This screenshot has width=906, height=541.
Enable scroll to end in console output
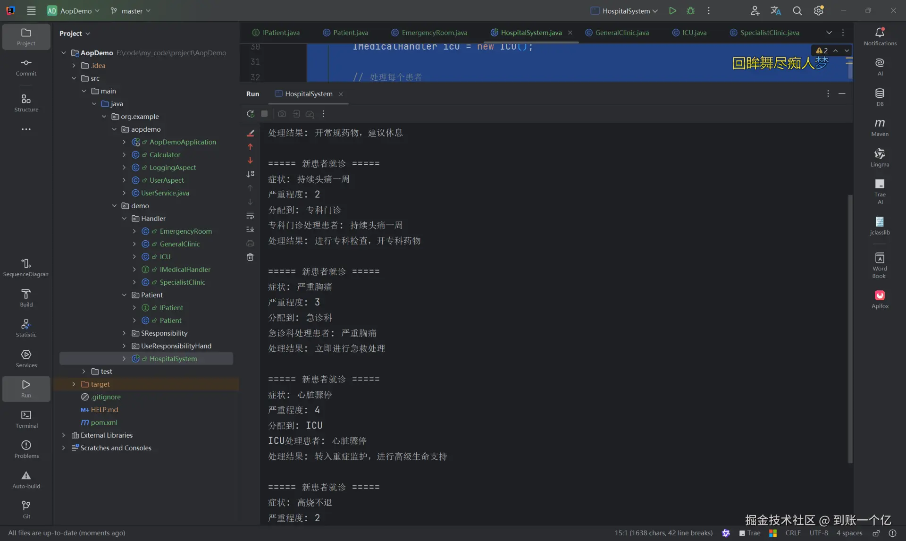pos(250,230)
